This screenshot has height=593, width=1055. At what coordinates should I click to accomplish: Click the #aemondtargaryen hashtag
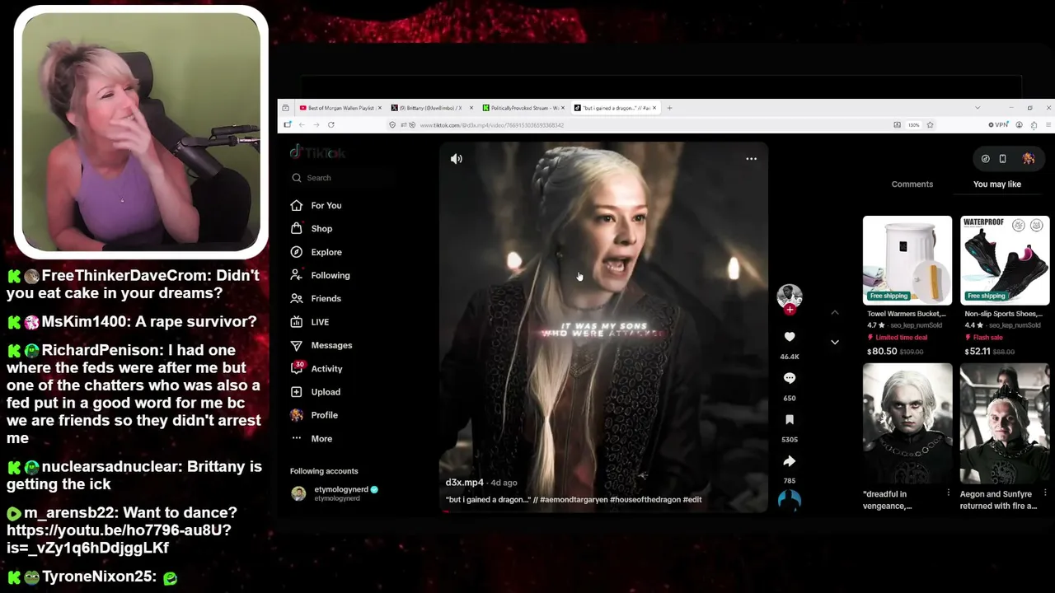pos(574,500)
